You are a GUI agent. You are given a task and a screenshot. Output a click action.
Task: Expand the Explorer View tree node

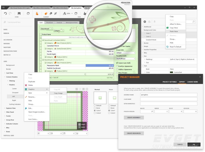5,108
